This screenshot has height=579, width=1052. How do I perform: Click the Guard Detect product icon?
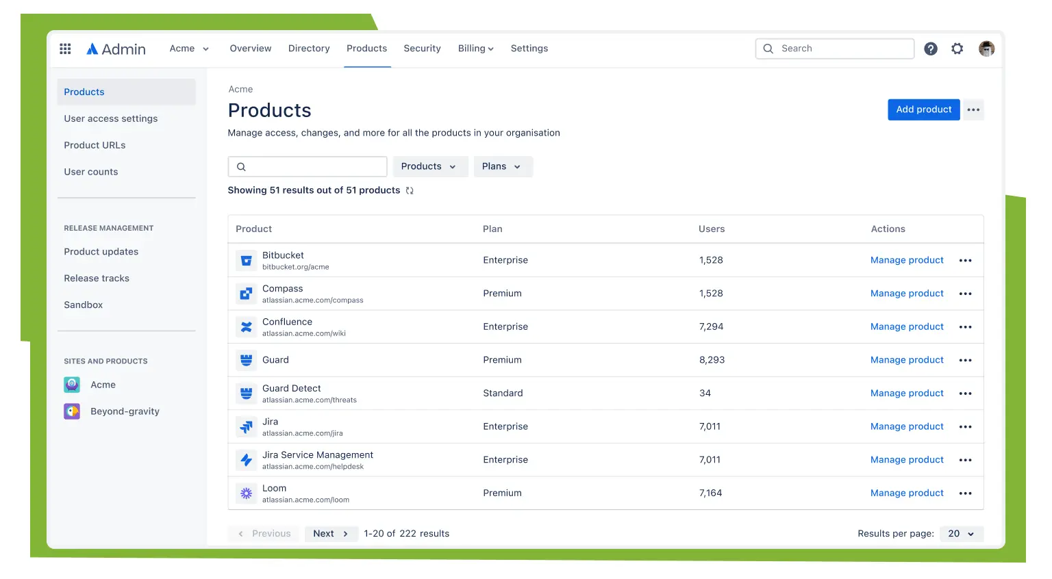click(246, 394)
